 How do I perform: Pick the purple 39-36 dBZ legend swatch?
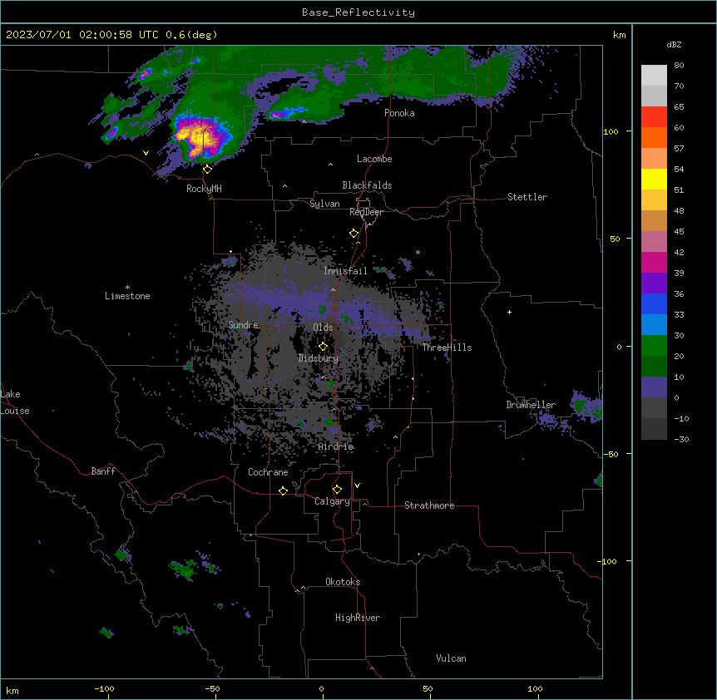(654, 283)
